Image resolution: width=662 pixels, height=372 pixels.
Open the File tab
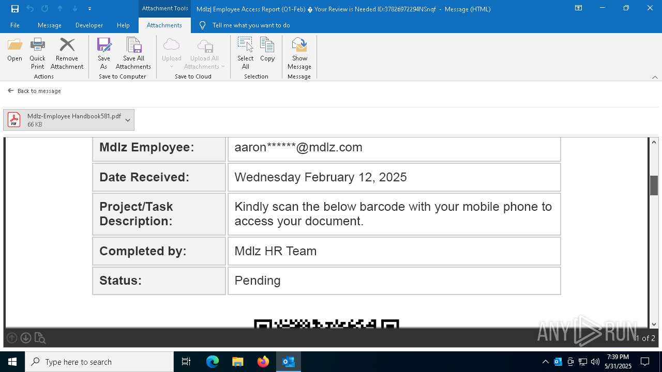[15, 25]
